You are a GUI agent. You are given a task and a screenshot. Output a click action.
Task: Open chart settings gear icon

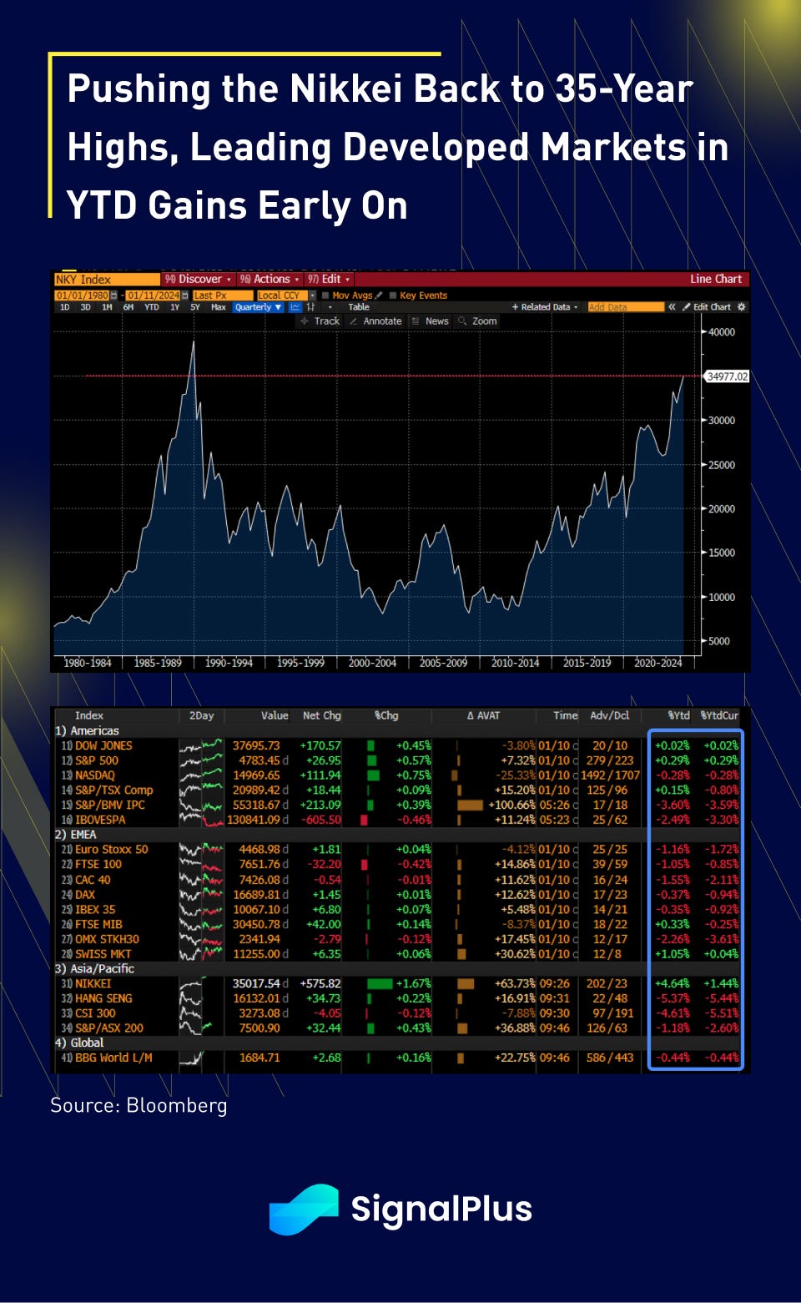point(742,307)
